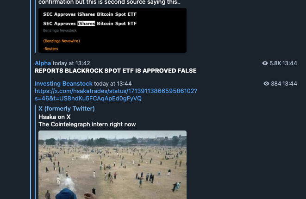Click the orange Benzinga Newswire text

pos(62,41)
